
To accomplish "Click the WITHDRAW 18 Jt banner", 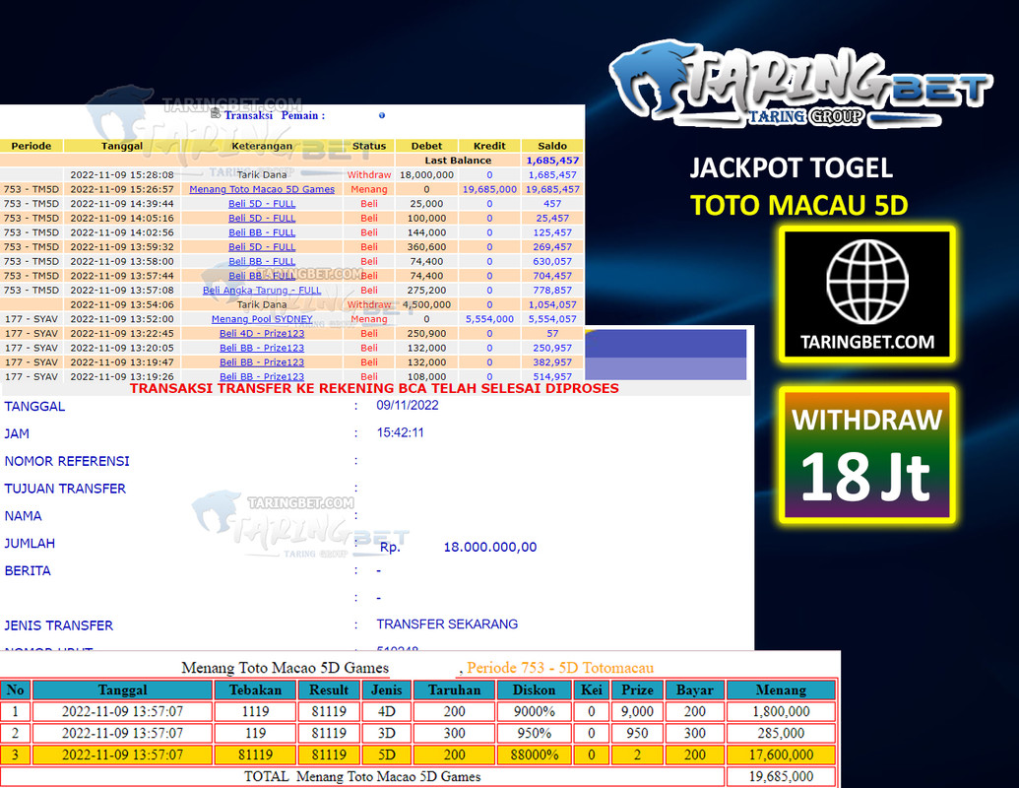I will (x=867, y=454).
